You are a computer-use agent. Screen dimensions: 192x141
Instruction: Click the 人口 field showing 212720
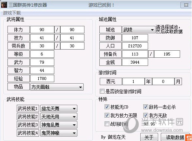pyautogui.click(x=135, y=46)
